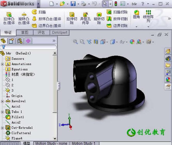
Task: Switch to the 评估 tab
Action: [41, 32]
